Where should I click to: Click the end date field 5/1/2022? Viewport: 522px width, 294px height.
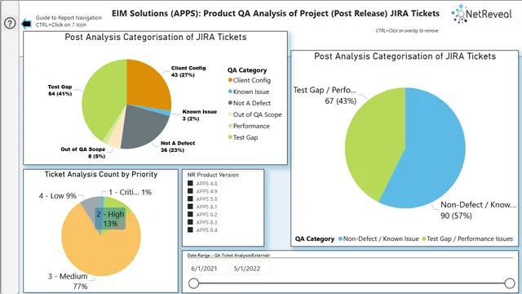pyautogui.click(x=250, y=269)
